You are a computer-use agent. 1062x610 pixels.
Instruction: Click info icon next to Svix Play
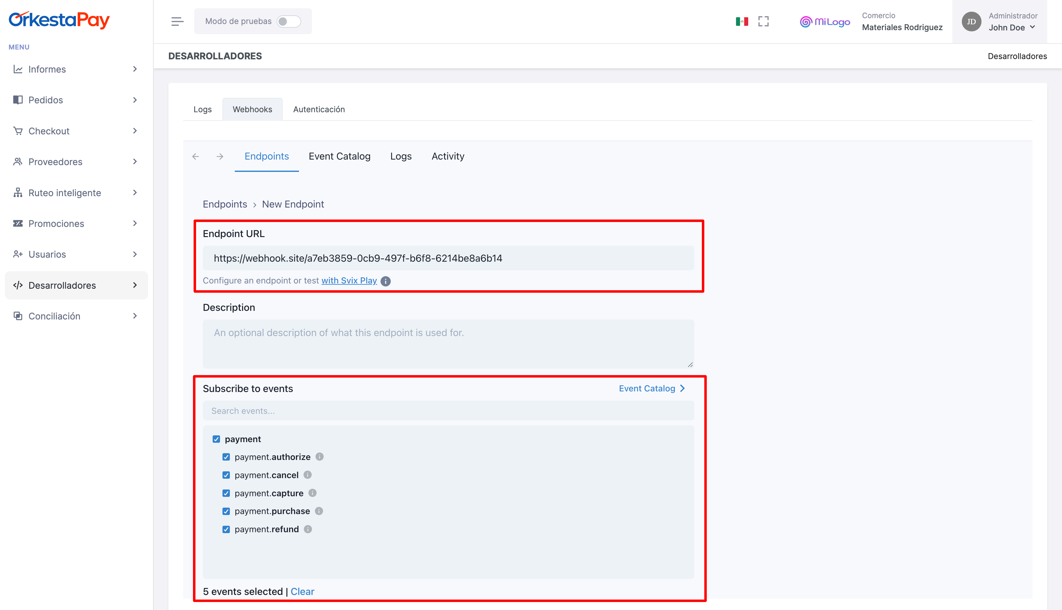(x=386, y=281)
